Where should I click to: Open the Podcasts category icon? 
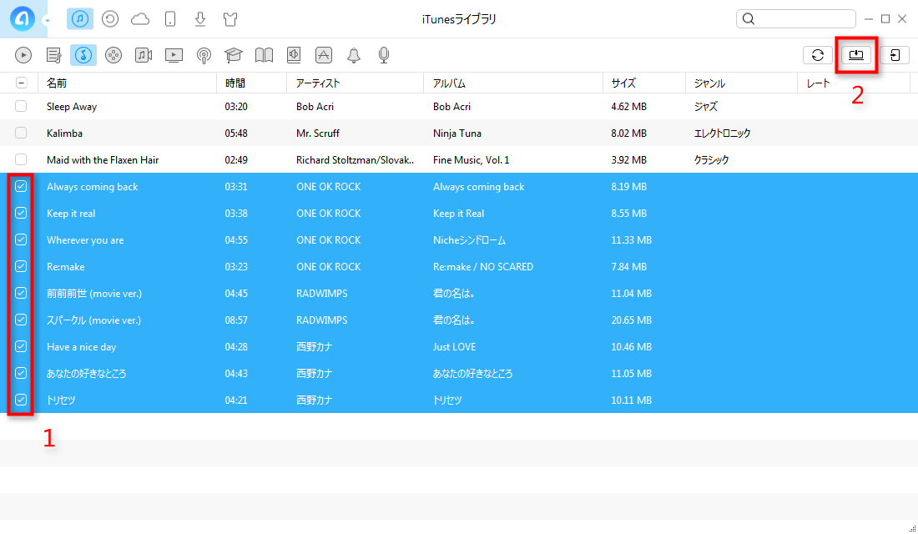coord(204,56)
